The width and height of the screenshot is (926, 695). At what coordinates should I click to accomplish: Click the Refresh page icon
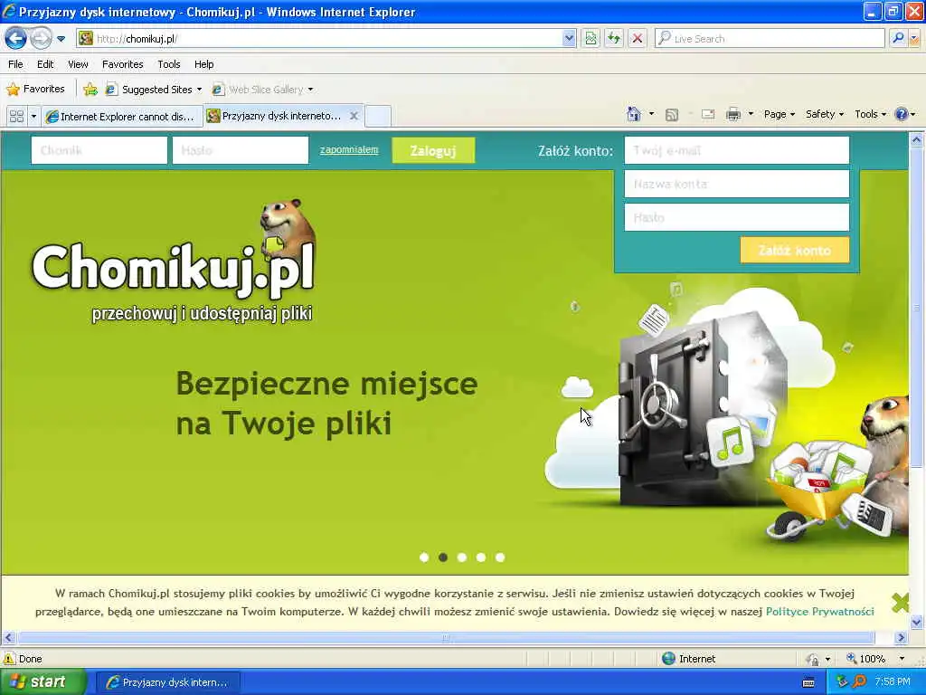(x=614, y=39)
